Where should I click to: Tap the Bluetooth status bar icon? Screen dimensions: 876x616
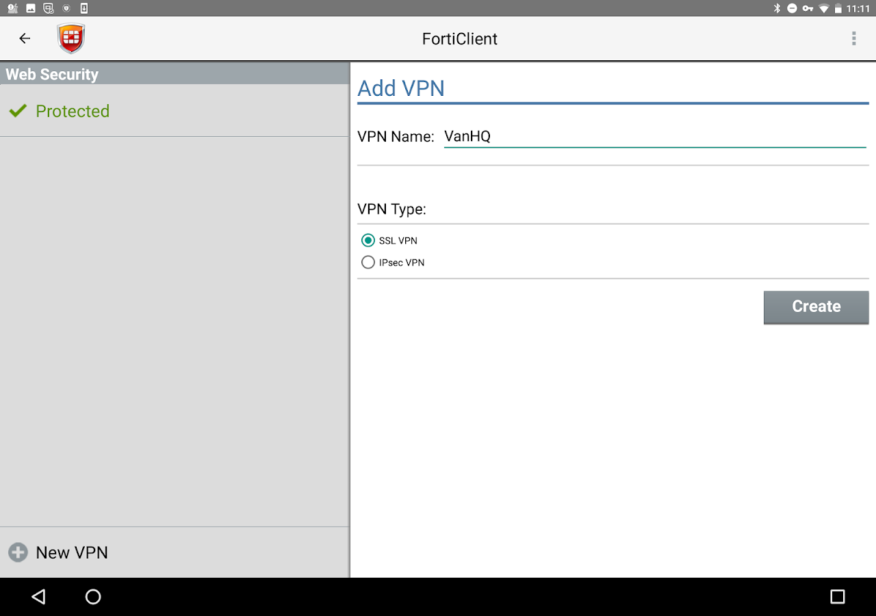(x=777, y=8)
